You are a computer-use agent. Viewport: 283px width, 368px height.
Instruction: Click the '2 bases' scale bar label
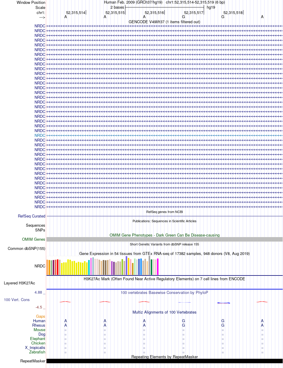pos(117,7)
